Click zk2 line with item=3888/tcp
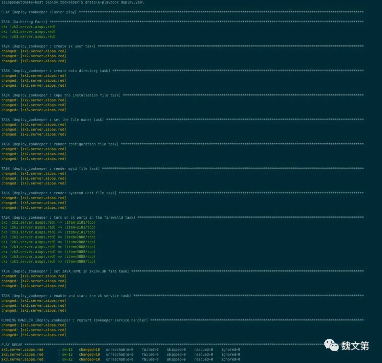Image resolution: width=382 pixels, height=363 pixels. [x=48, y=252]
